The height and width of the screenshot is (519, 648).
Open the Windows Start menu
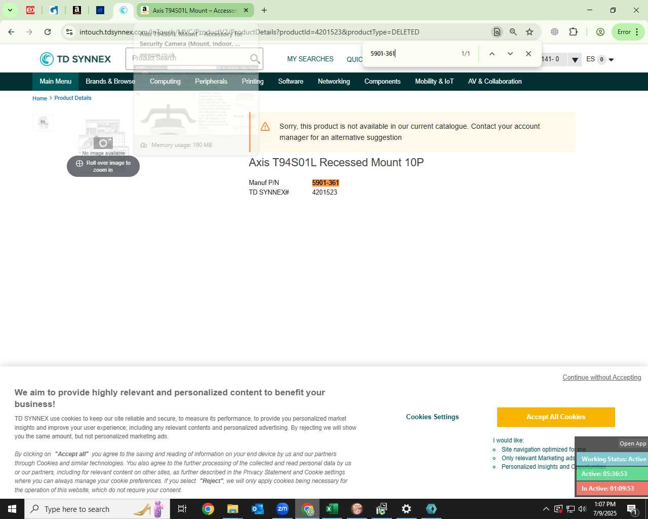pyautogui.click(x=12, y=509)
